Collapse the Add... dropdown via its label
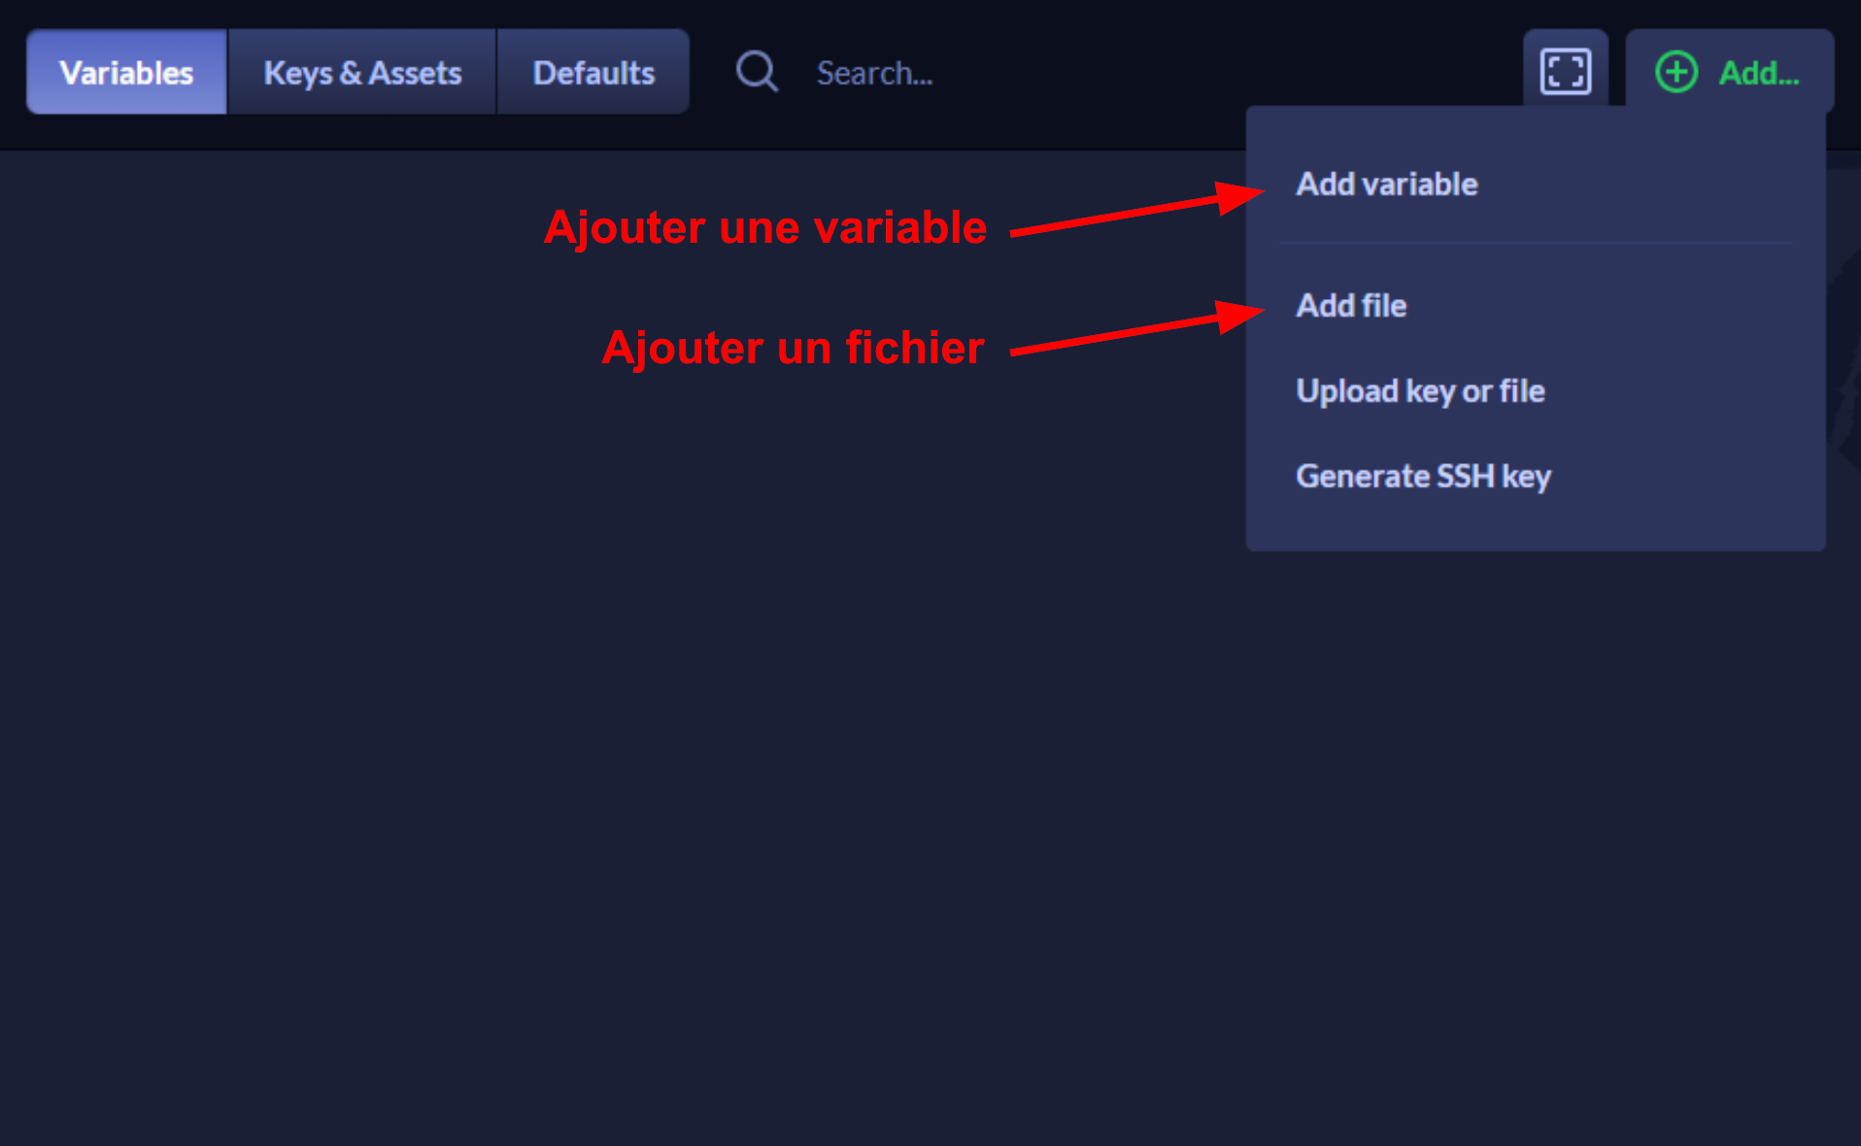 [1759, 73]
